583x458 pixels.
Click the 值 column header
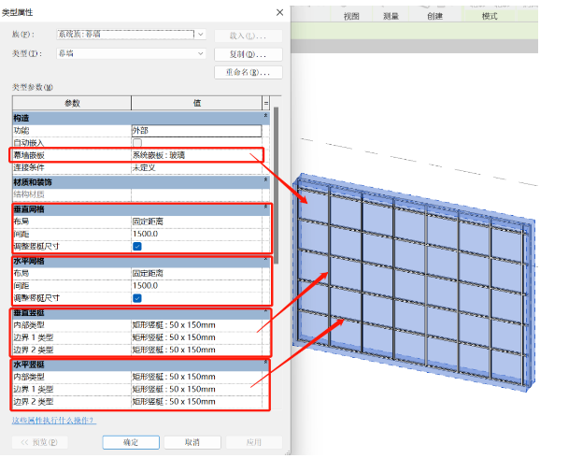pos(197,103)
